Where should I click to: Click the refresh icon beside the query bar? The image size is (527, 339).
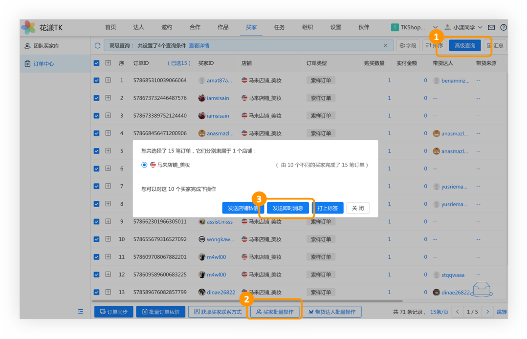[98, 45]
